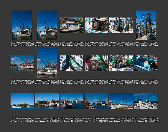The height and width of the screenshot is (132, 168).
Task: Open thumbnail showing boat with red life ring
Action: point(96,25)
